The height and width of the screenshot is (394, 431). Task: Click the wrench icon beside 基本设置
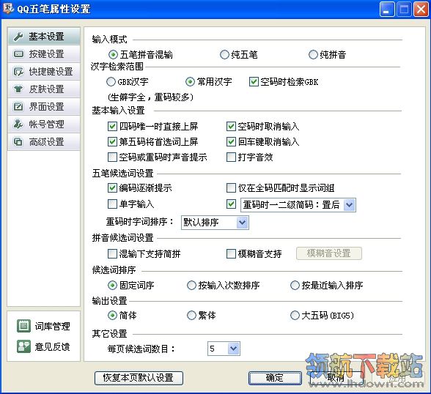[x=18, y=36]
